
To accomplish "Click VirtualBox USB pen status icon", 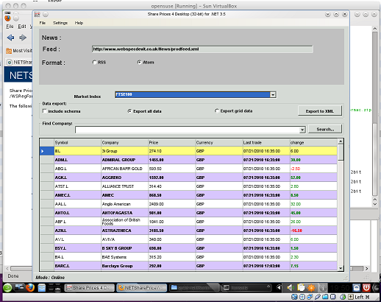I will point(318,297).
